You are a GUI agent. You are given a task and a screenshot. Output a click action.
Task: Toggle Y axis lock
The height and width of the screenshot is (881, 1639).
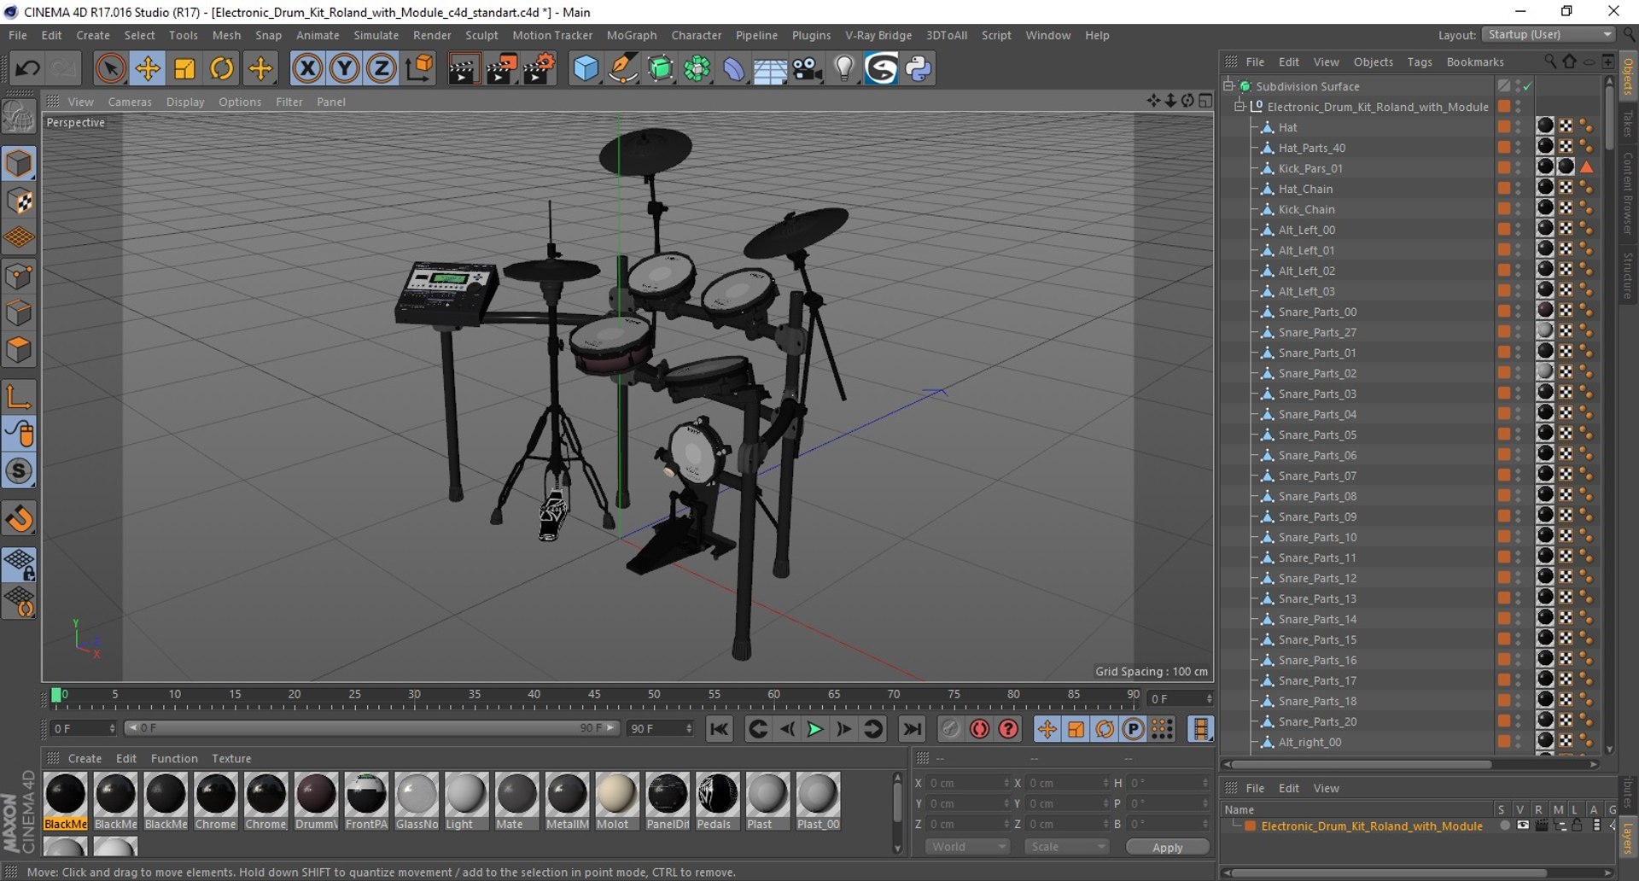pyautogui.click(x=344, y=68)
